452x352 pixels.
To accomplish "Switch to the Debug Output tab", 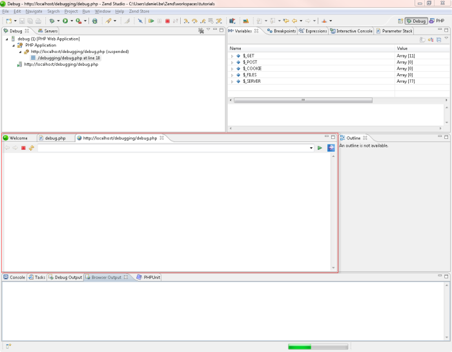I will click(x=68, y=277).
